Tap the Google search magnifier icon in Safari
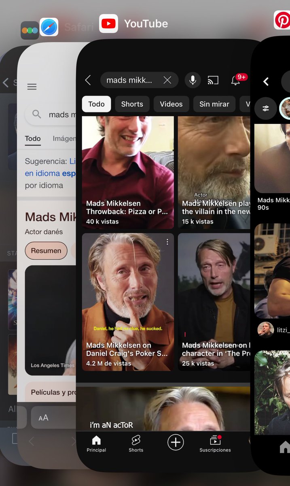The image size is (290, 486). click(x=37, y=114)
